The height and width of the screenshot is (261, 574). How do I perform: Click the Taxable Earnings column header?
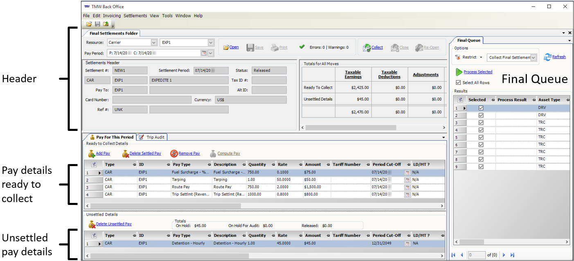353,74
